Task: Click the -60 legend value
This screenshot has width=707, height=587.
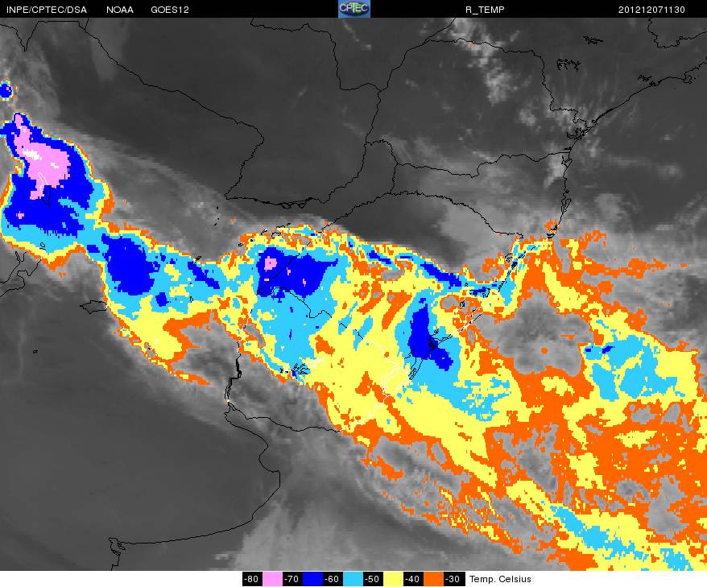Action: (332, 579)
